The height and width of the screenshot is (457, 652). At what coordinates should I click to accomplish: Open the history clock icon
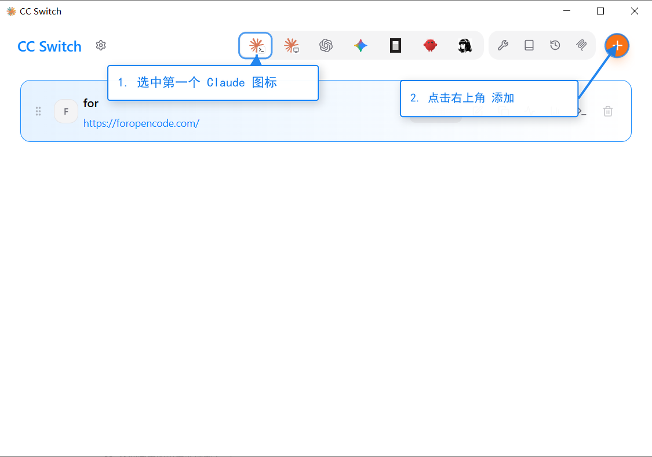(x=555, y=45)
